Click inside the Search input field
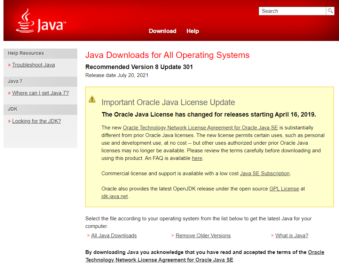The image size is (339, 272). click(x=292, y=11)
